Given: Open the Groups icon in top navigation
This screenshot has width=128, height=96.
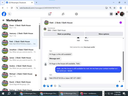Looking at the screenshot, I should click(x=76, y=14).
